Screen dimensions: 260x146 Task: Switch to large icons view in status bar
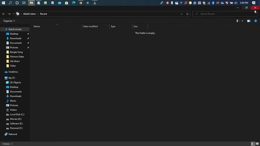tap(257, 144)
